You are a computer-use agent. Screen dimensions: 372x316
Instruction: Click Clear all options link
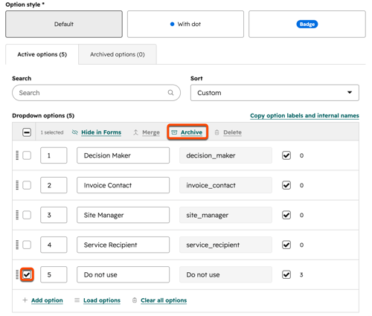[164, 300]
